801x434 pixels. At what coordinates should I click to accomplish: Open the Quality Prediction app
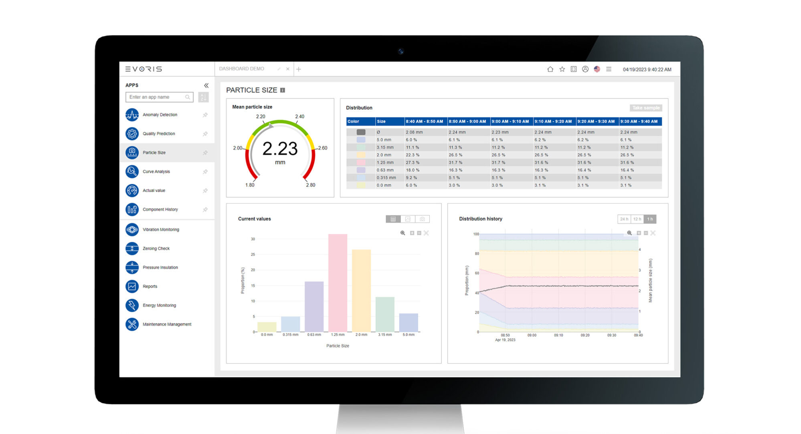coord(159,134)
